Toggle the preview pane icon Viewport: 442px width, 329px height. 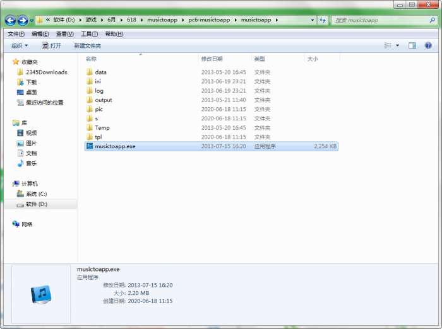coord(412,45)
